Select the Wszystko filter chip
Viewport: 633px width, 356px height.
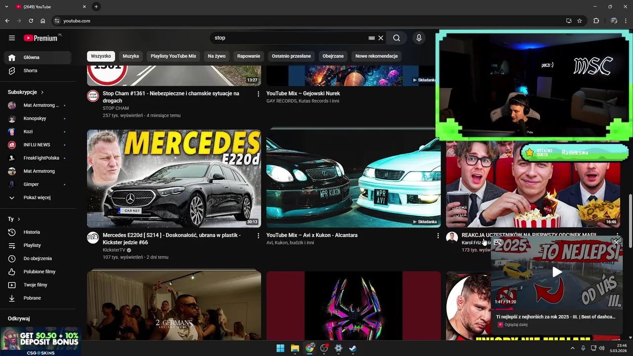pos(101,56)
